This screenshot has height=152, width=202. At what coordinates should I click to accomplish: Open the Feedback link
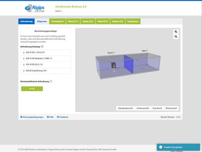tap(64, 117)
